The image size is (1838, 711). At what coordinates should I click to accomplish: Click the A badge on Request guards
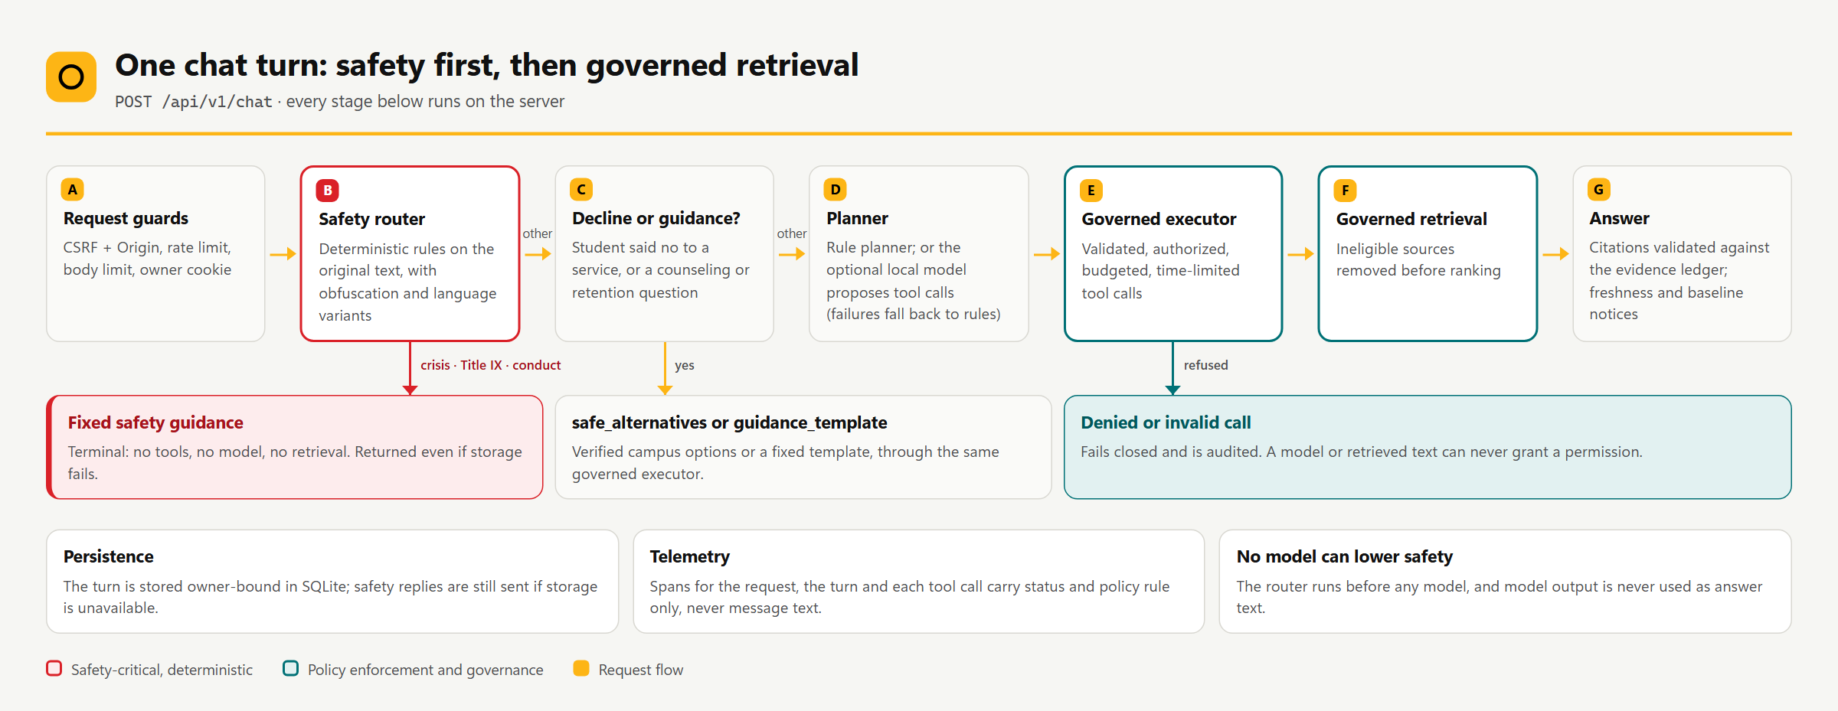[73, 190]
